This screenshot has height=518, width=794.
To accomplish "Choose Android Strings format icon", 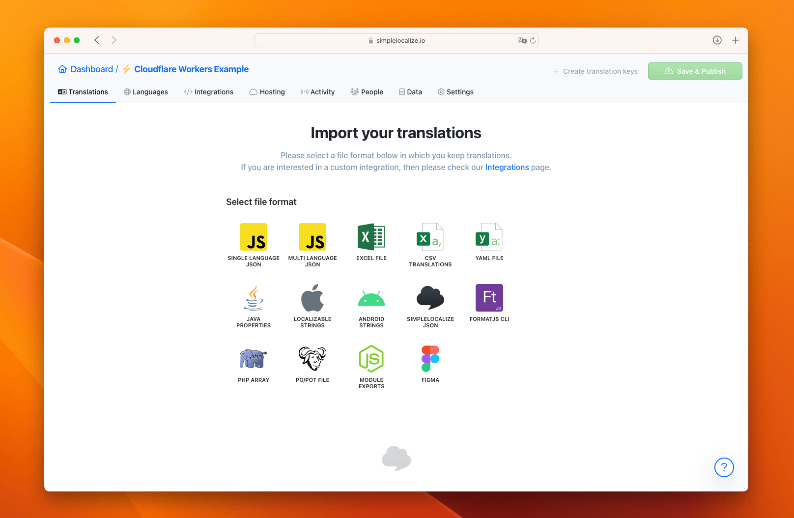I will click(371, 298).
